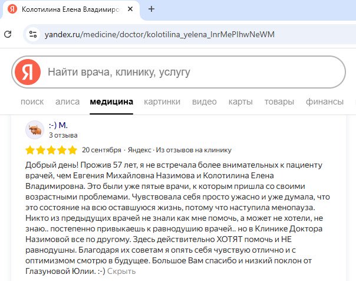Collapse the review with Скрыть
This screenshot has height=281, width=356.
point(123,271)
